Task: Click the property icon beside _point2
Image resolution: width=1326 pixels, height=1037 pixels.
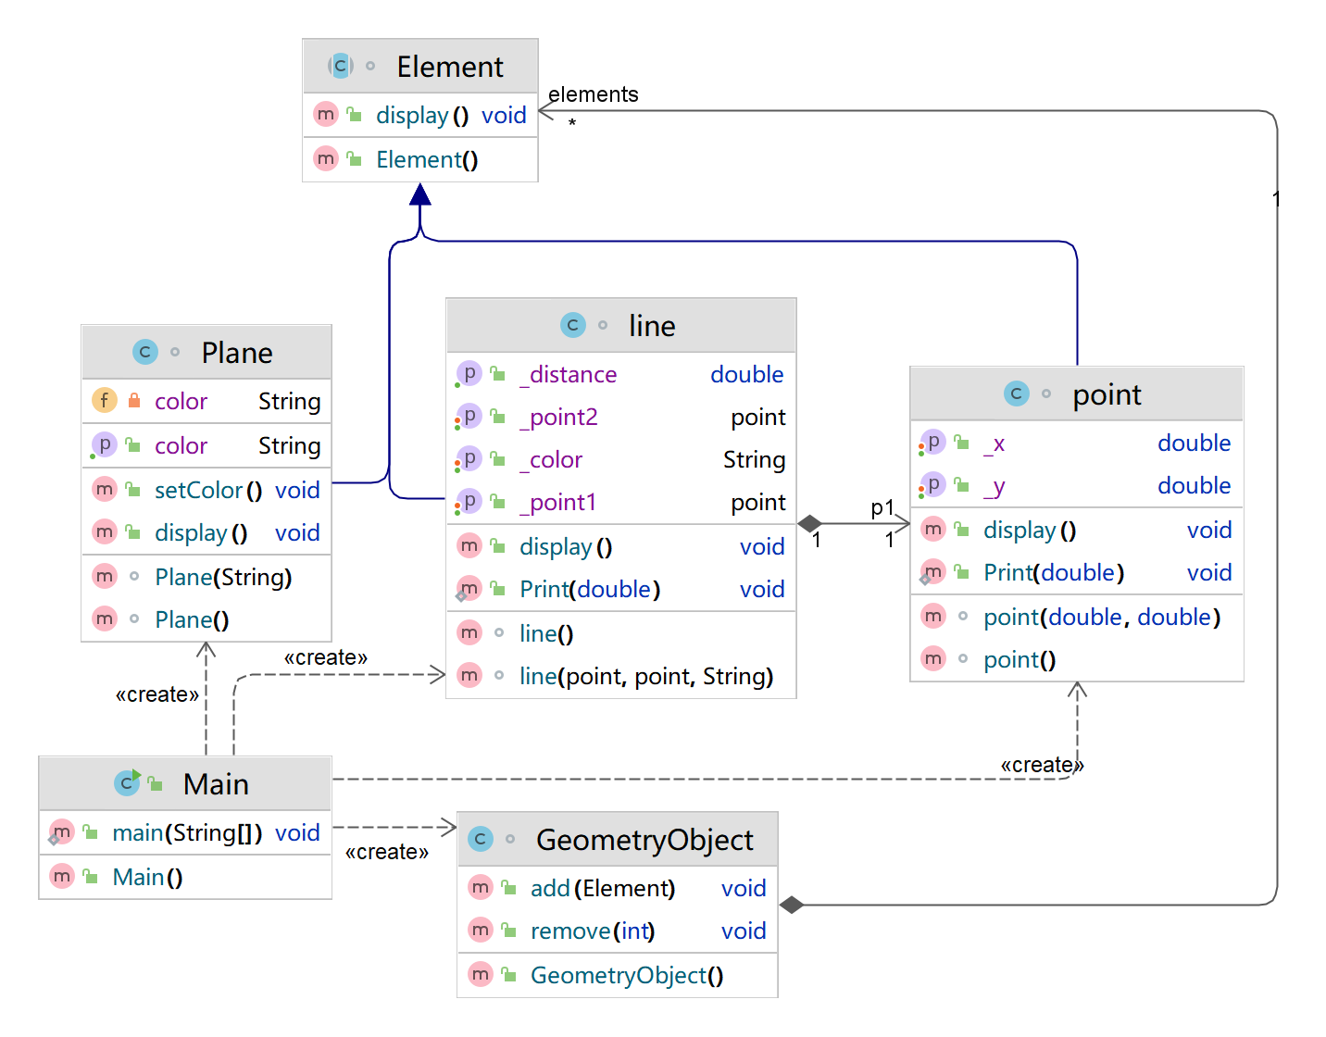Action: [x=469, y=417]
